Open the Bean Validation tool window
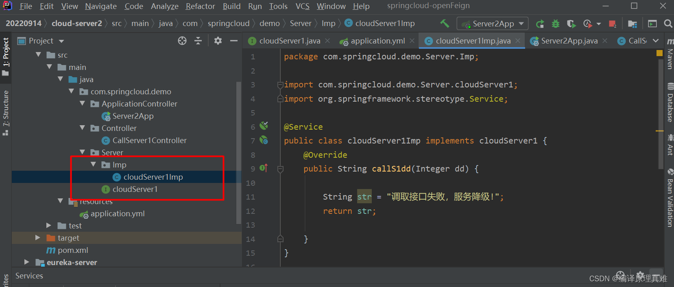Viewport: 674px width, 287px height. [x=670, y=197]
